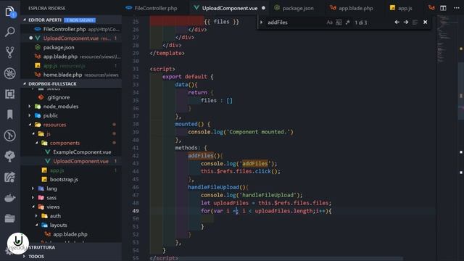Click the Split Editor icon

[x=443, y=8]
